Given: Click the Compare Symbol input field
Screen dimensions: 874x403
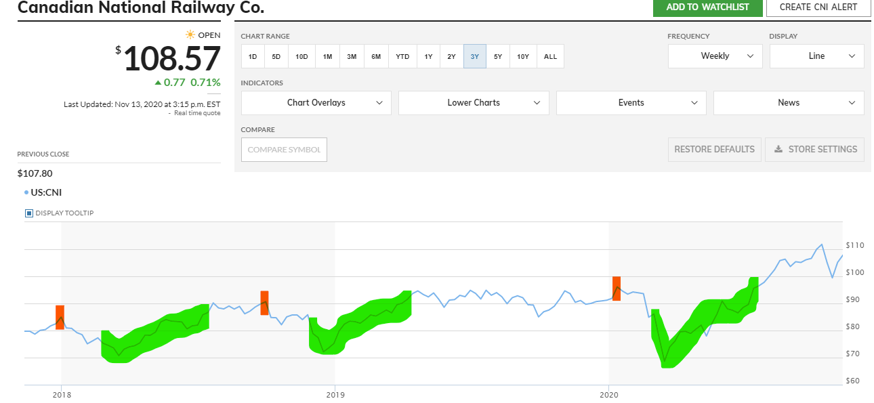Looking at the screenshot, I should [284, 149].
